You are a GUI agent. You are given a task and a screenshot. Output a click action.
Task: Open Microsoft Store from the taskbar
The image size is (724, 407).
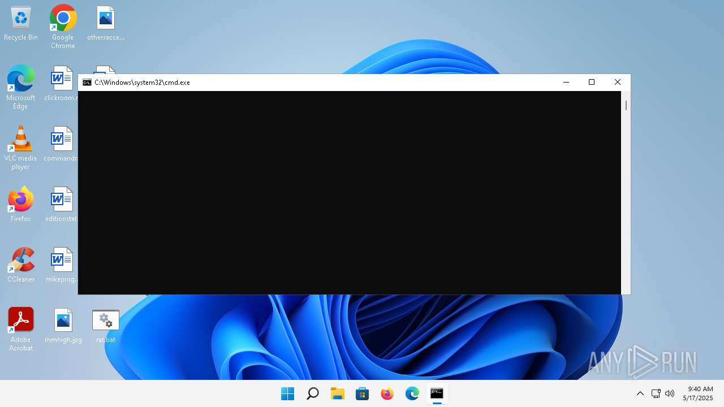pos(362,393)
